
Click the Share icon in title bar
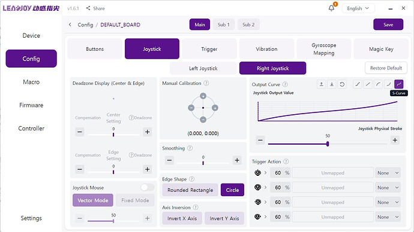pyautogui.click(x=88, y=8)
